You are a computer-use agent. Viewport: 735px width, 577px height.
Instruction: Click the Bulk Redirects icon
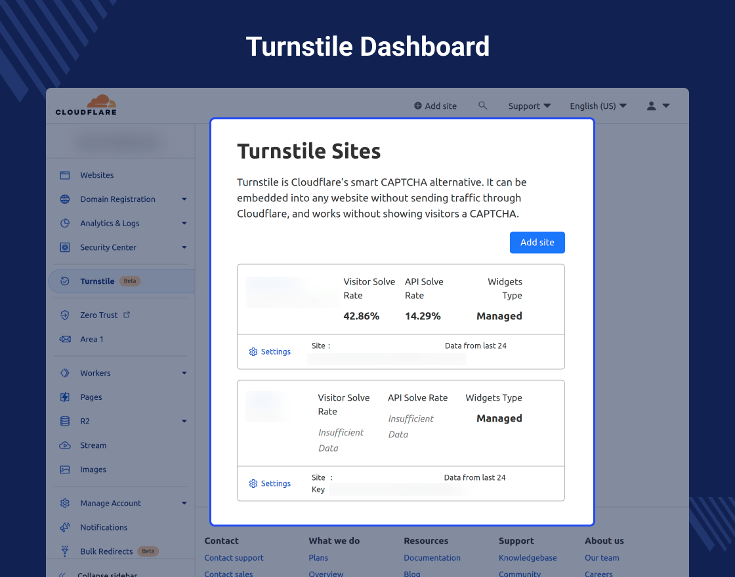coord(65,551)
